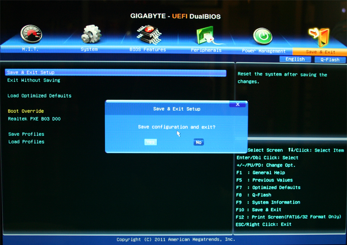This screenshot has width=347, height=245.
Task: Select the BIOS Features chip icon
Action: coord(149,35)
